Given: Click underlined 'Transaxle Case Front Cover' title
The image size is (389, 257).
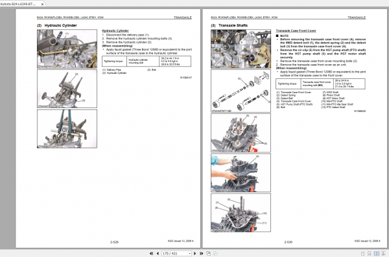Looking at the screenshot, I should (x=296, y=30).
